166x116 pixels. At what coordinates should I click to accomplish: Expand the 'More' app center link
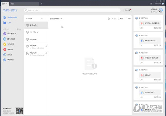(19, 29)
